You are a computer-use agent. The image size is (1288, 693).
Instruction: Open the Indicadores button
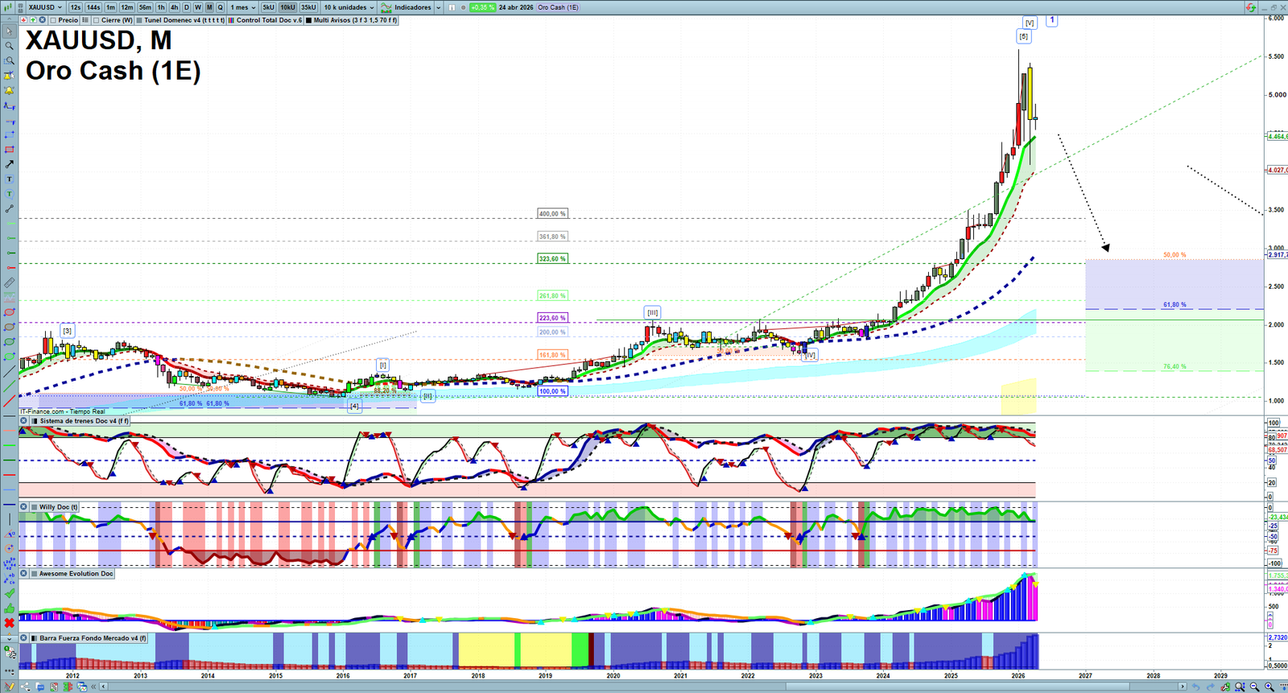(411, 7)
